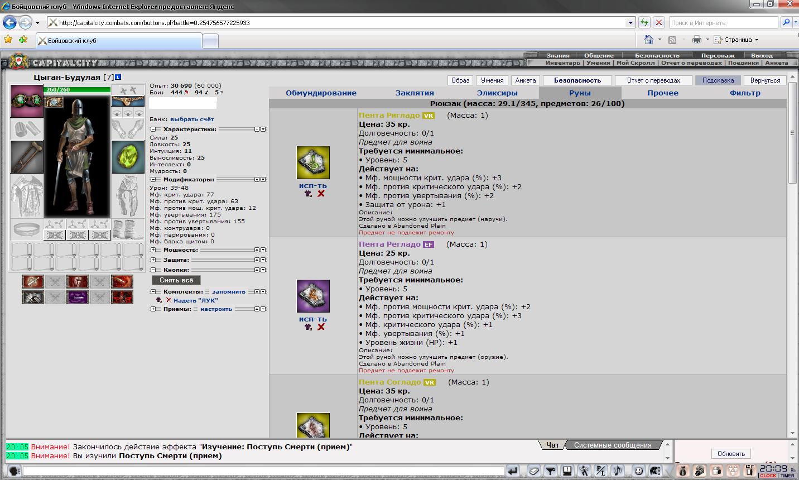This screenshot has height=480, width=799.
Task: Click the Образ button
Action: pos(460,80)
